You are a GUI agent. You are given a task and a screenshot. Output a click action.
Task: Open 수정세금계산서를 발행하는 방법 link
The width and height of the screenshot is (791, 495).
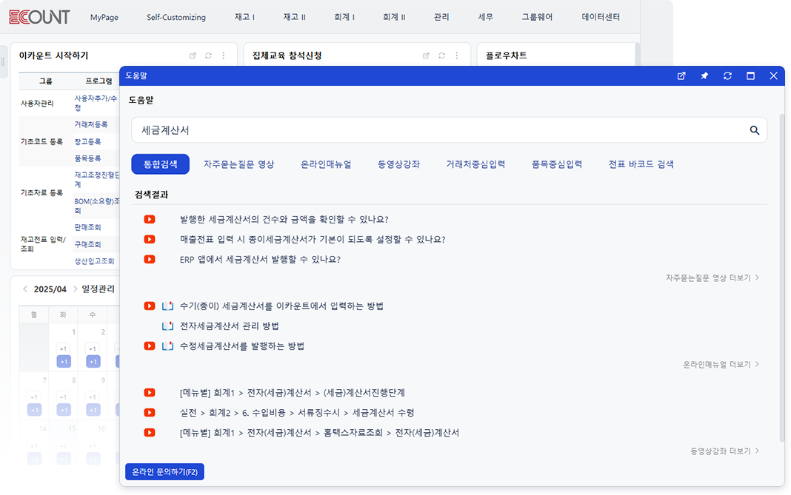(x=242, y=346)
